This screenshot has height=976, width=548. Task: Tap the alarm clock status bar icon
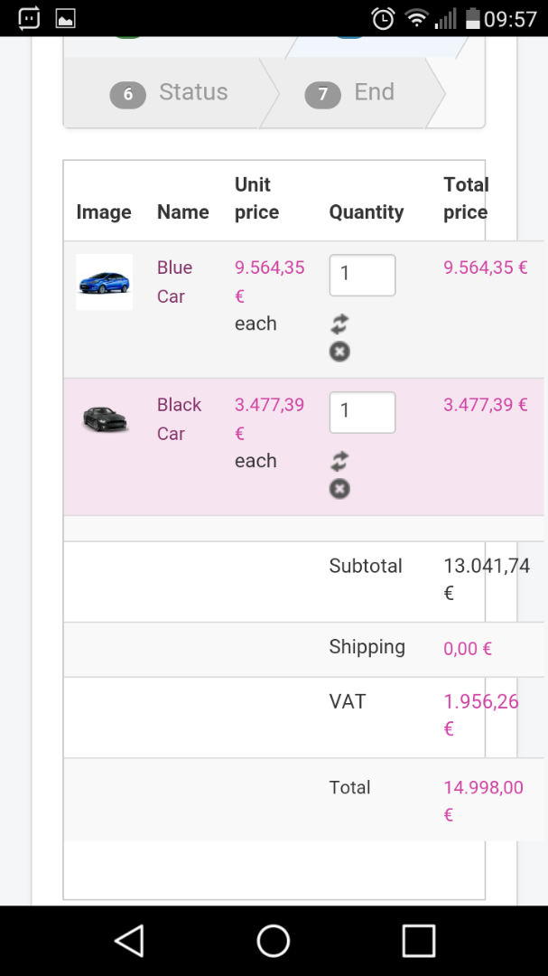click(x=384, y=18)
